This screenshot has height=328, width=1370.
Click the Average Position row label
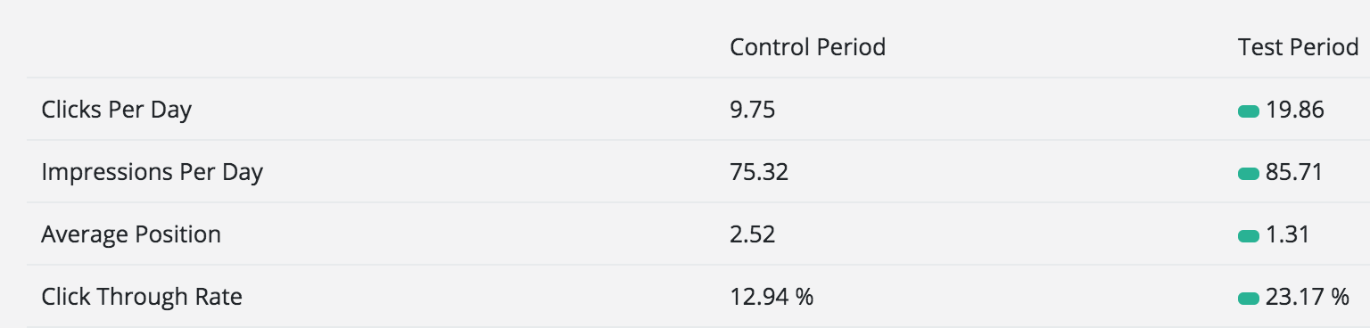click(131, 234)
